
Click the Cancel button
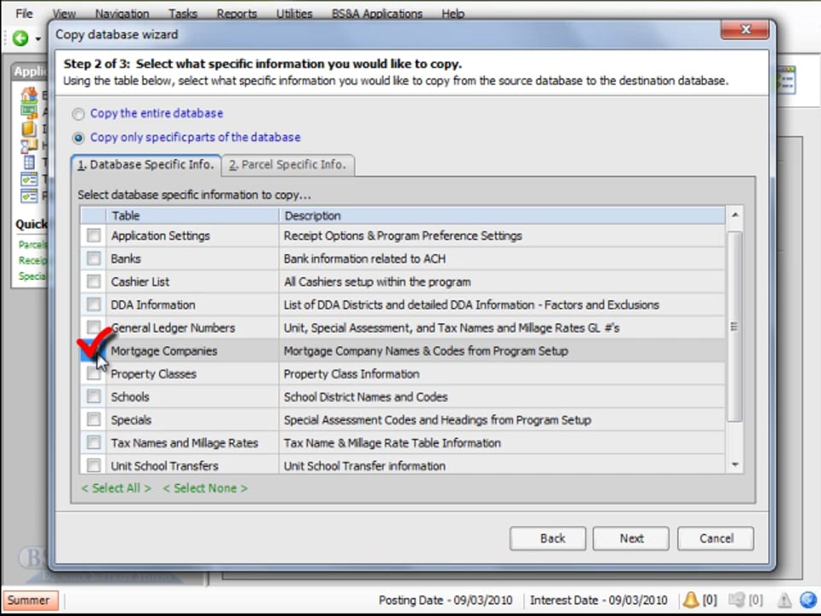tap(716, 538)
